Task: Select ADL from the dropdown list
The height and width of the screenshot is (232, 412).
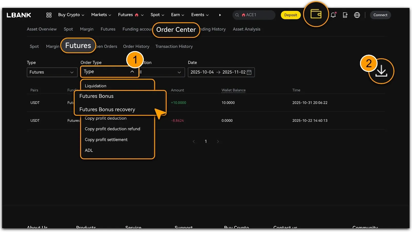Action: [x=89, y=150]
